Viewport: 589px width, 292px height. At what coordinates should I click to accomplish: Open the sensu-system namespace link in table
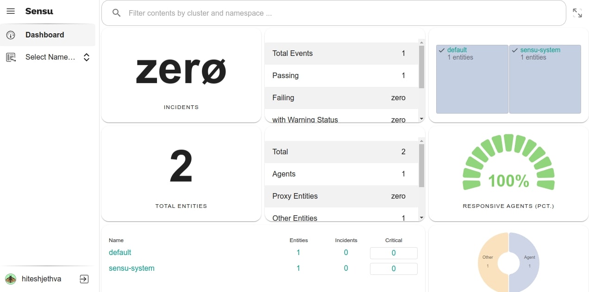[132, 268]
